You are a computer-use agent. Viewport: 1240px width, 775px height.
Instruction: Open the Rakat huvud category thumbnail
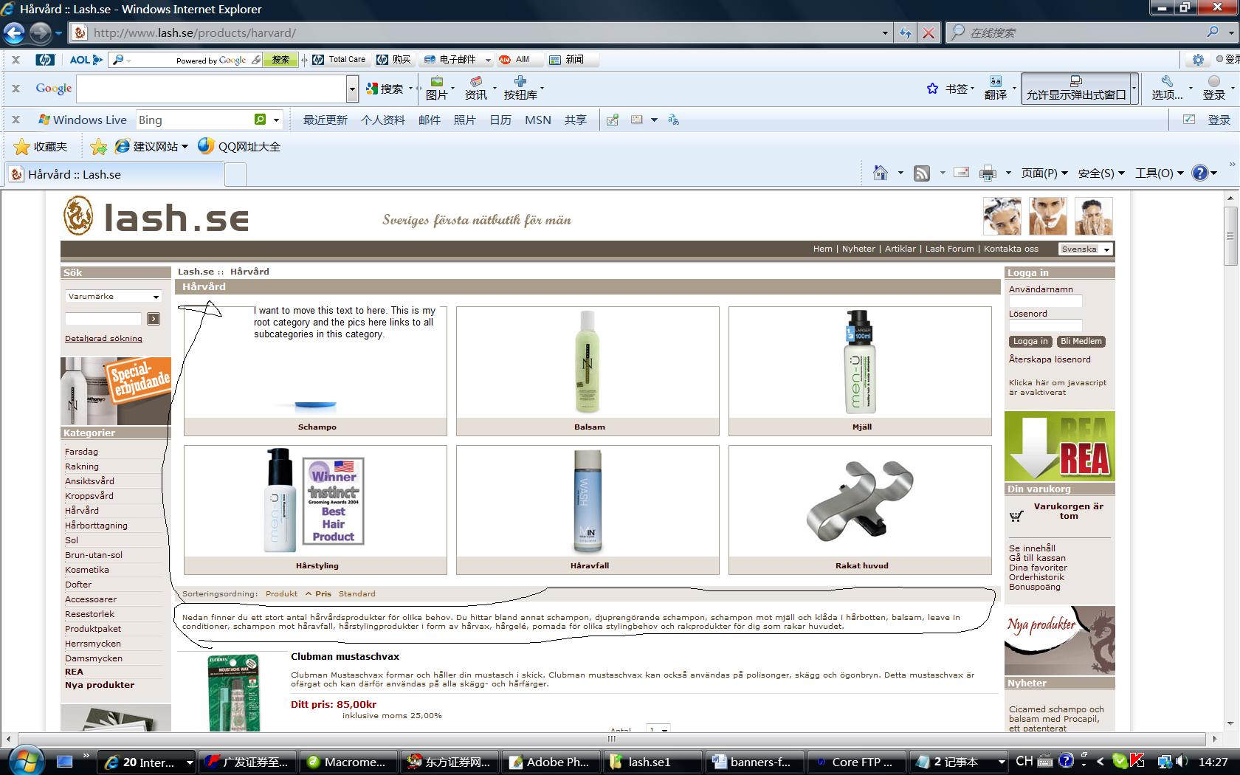click(x=860, y=509)
